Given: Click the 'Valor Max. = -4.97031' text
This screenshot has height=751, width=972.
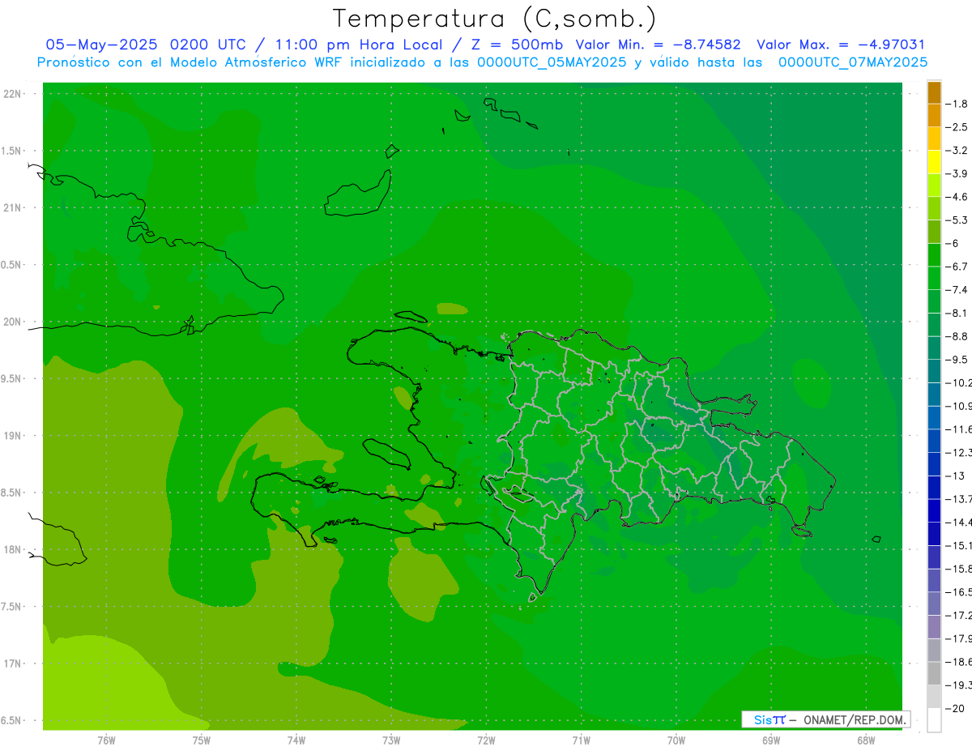Looking at the screenshot, I should tap(841, 45).
